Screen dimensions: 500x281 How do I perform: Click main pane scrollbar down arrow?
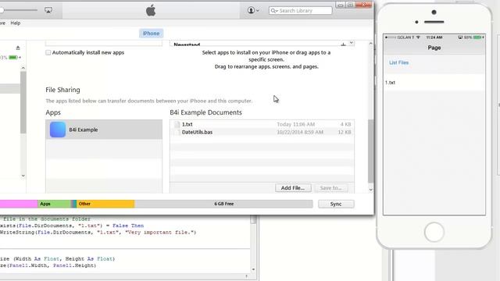(x=370, y=190)
